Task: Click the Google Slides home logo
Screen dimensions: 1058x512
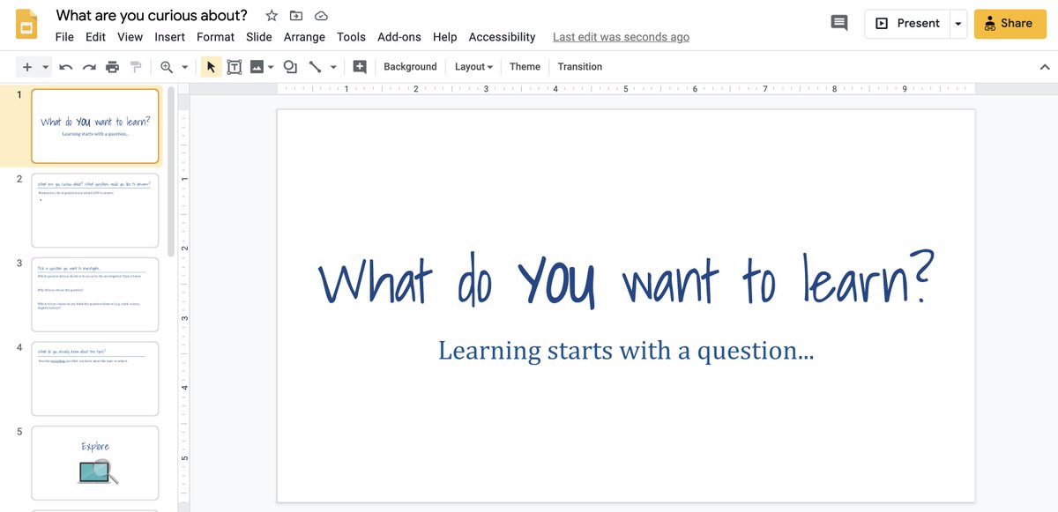Action: (x=26, y=24)
